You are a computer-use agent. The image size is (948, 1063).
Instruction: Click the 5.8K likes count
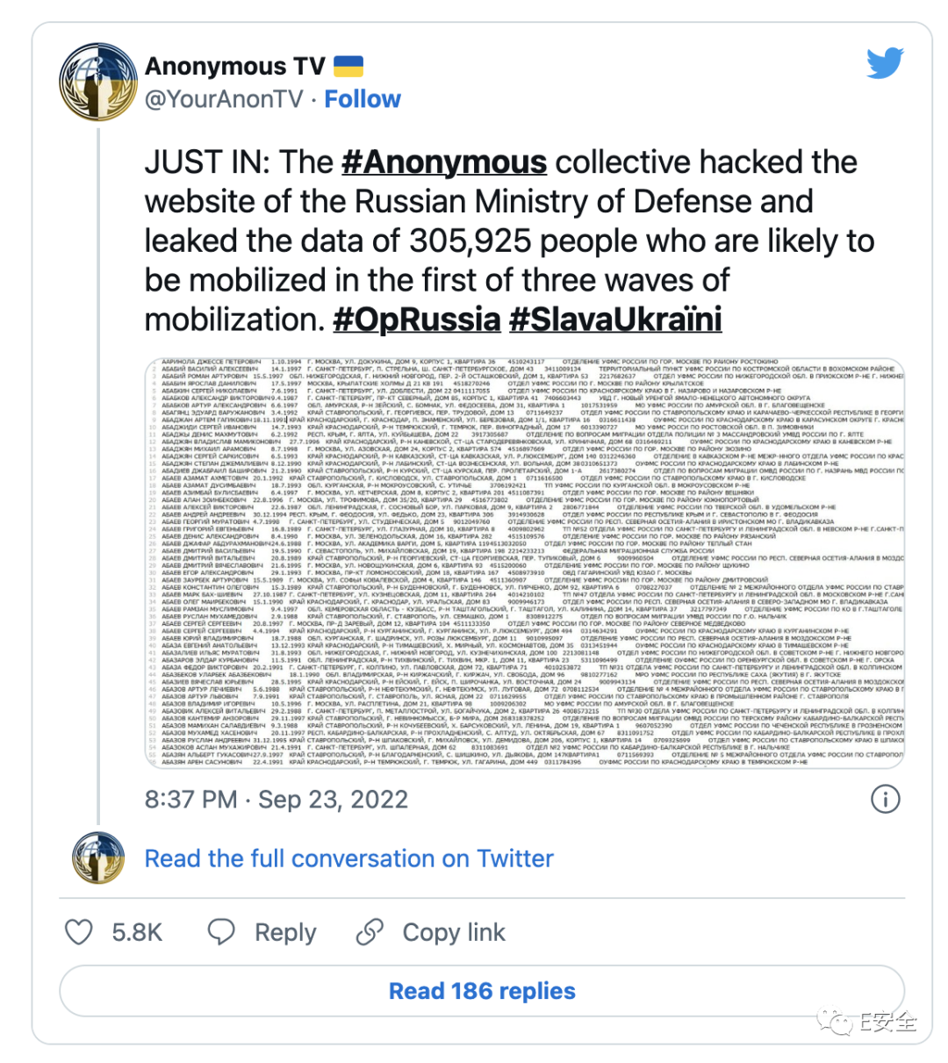(137, 932)
